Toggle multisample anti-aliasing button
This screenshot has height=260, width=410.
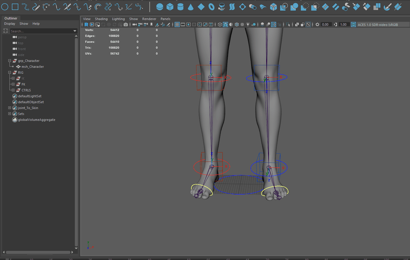274,24
